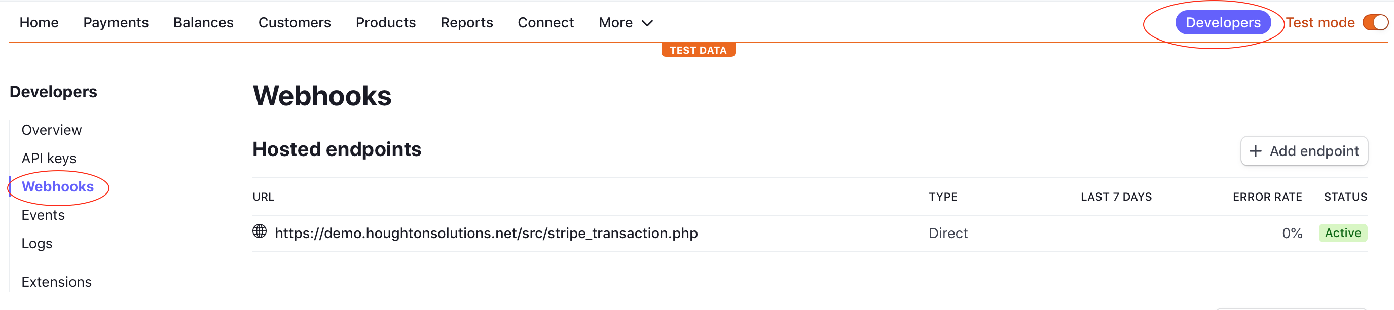Click Add endpoint button
Viewport: 1394px width, 310px height.
tap(1304, 151)
